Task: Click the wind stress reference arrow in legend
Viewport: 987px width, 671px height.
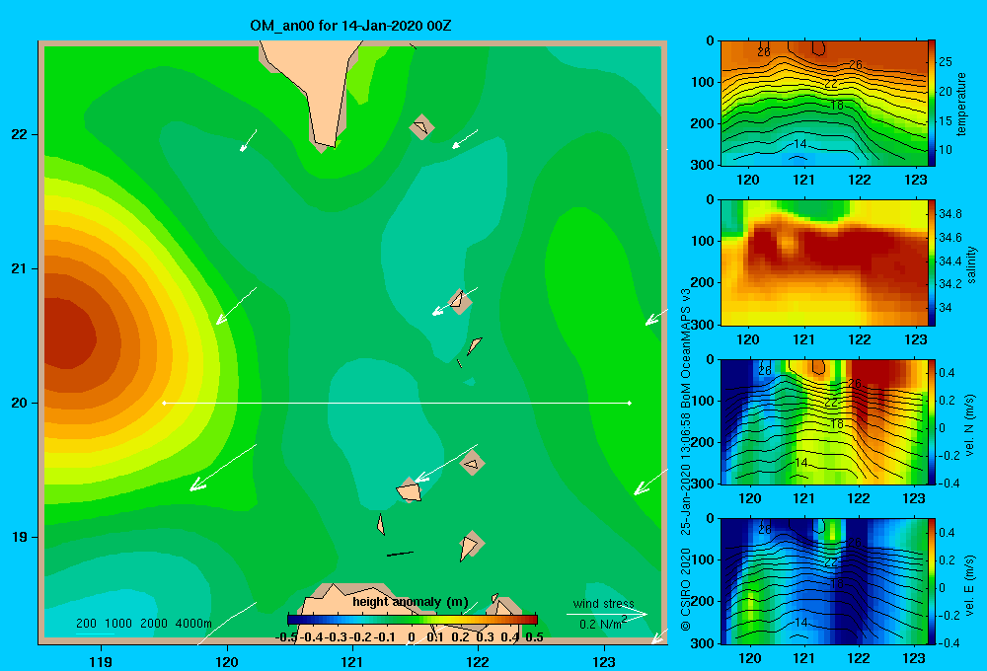Action: click(x=606, y=615)
